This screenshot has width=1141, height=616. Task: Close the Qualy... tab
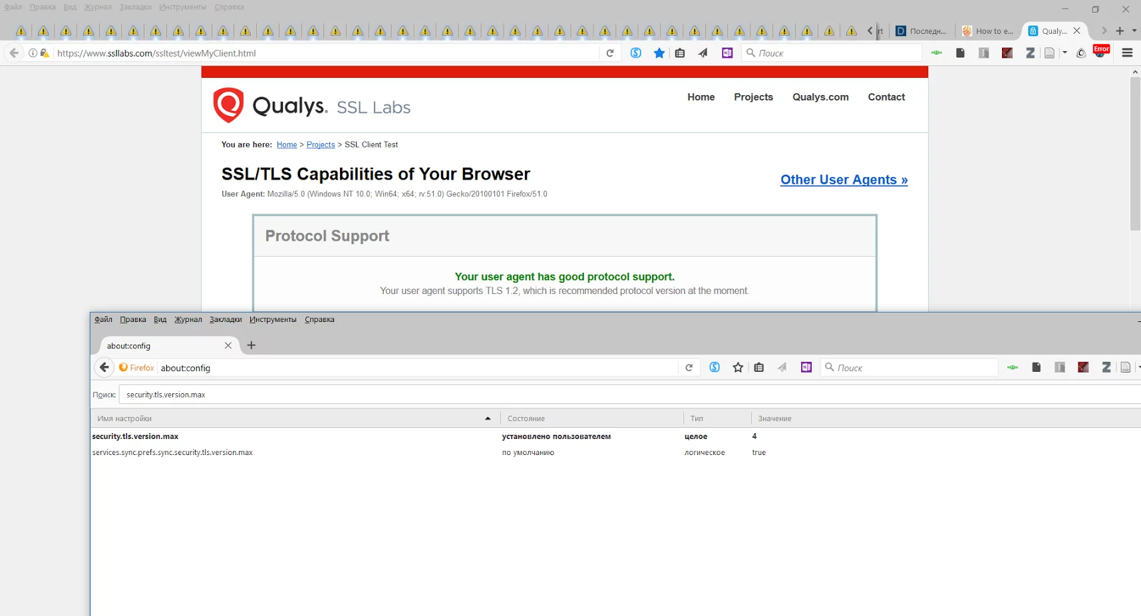pyautogui.click(x=1077, y=31)
